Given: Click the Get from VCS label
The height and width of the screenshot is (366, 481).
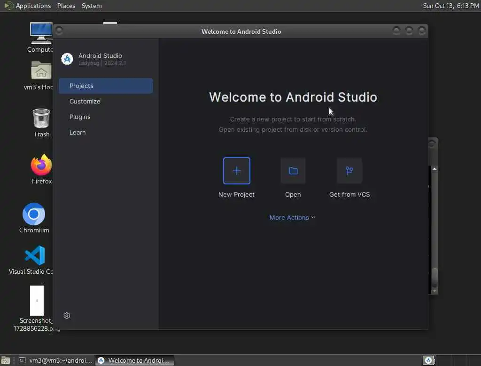Looking at the screenshot, I should tap(349, 194).
